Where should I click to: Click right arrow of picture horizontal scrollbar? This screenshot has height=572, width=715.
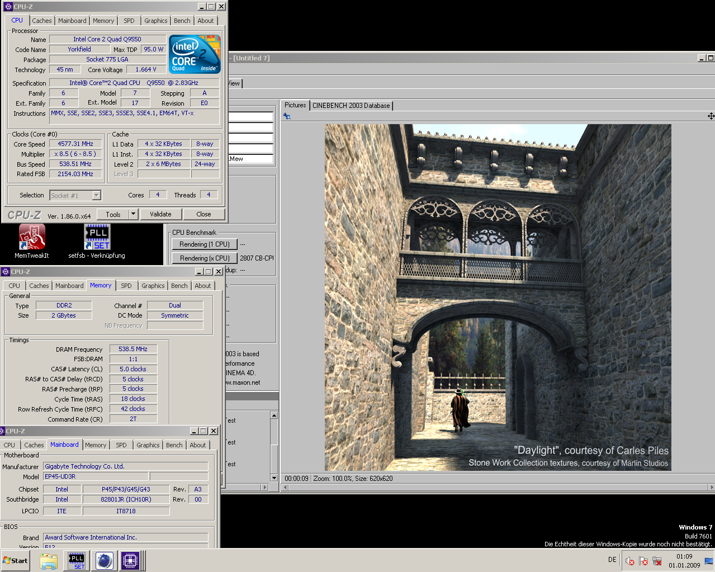711,488
